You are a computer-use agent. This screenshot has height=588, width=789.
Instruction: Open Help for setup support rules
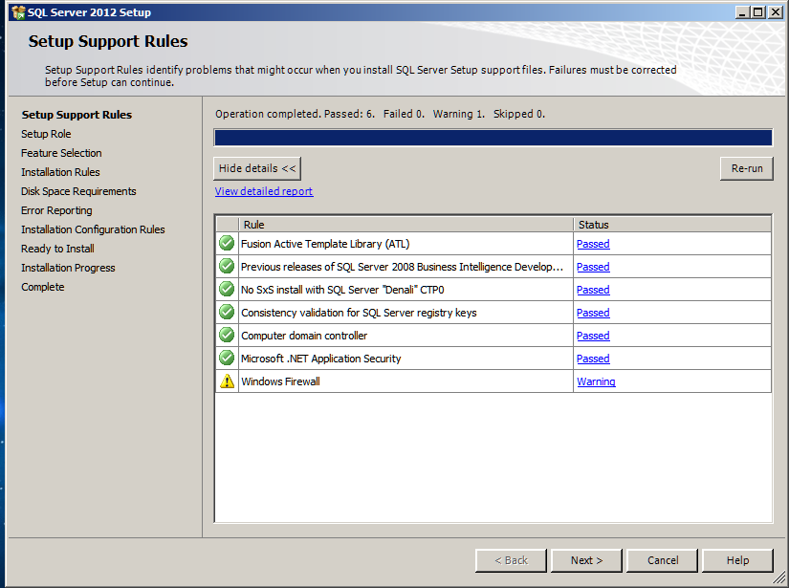(737, 560)
